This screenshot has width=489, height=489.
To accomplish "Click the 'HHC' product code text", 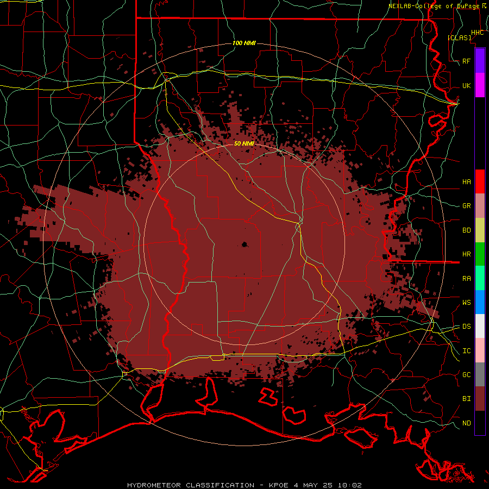I will 477,33.
